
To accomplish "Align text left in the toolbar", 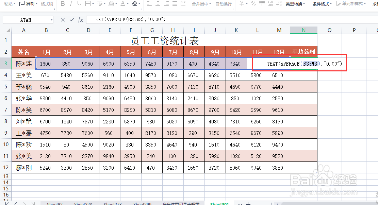I will coord(149,4).
